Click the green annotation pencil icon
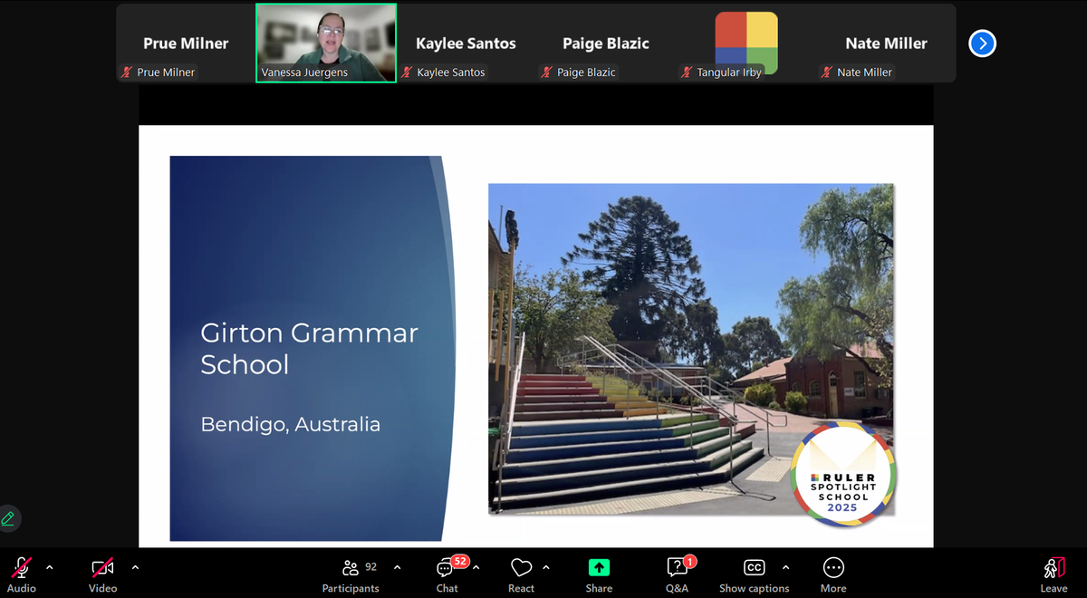Image resolution: width=1087 pixels, height=598 pixels. [9, 518]
